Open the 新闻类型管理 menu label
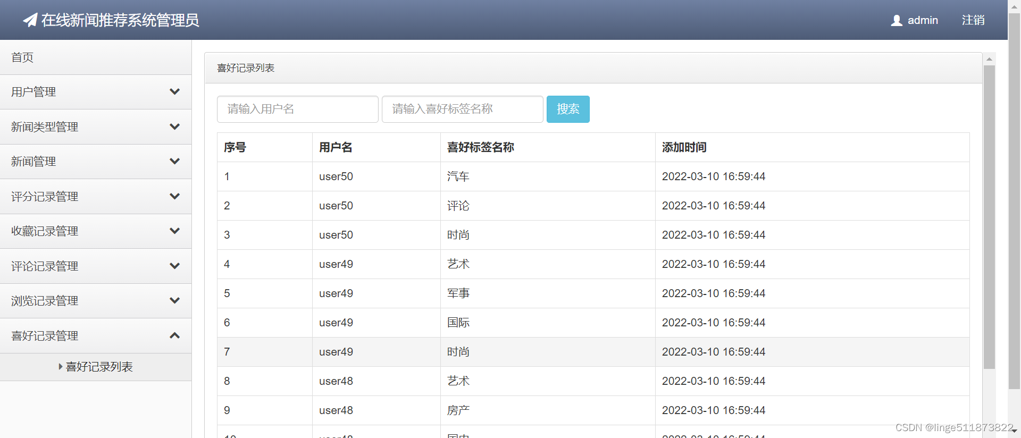This screenshot has width=1021, height=438. pyautogui.click(x=45, y=127)
